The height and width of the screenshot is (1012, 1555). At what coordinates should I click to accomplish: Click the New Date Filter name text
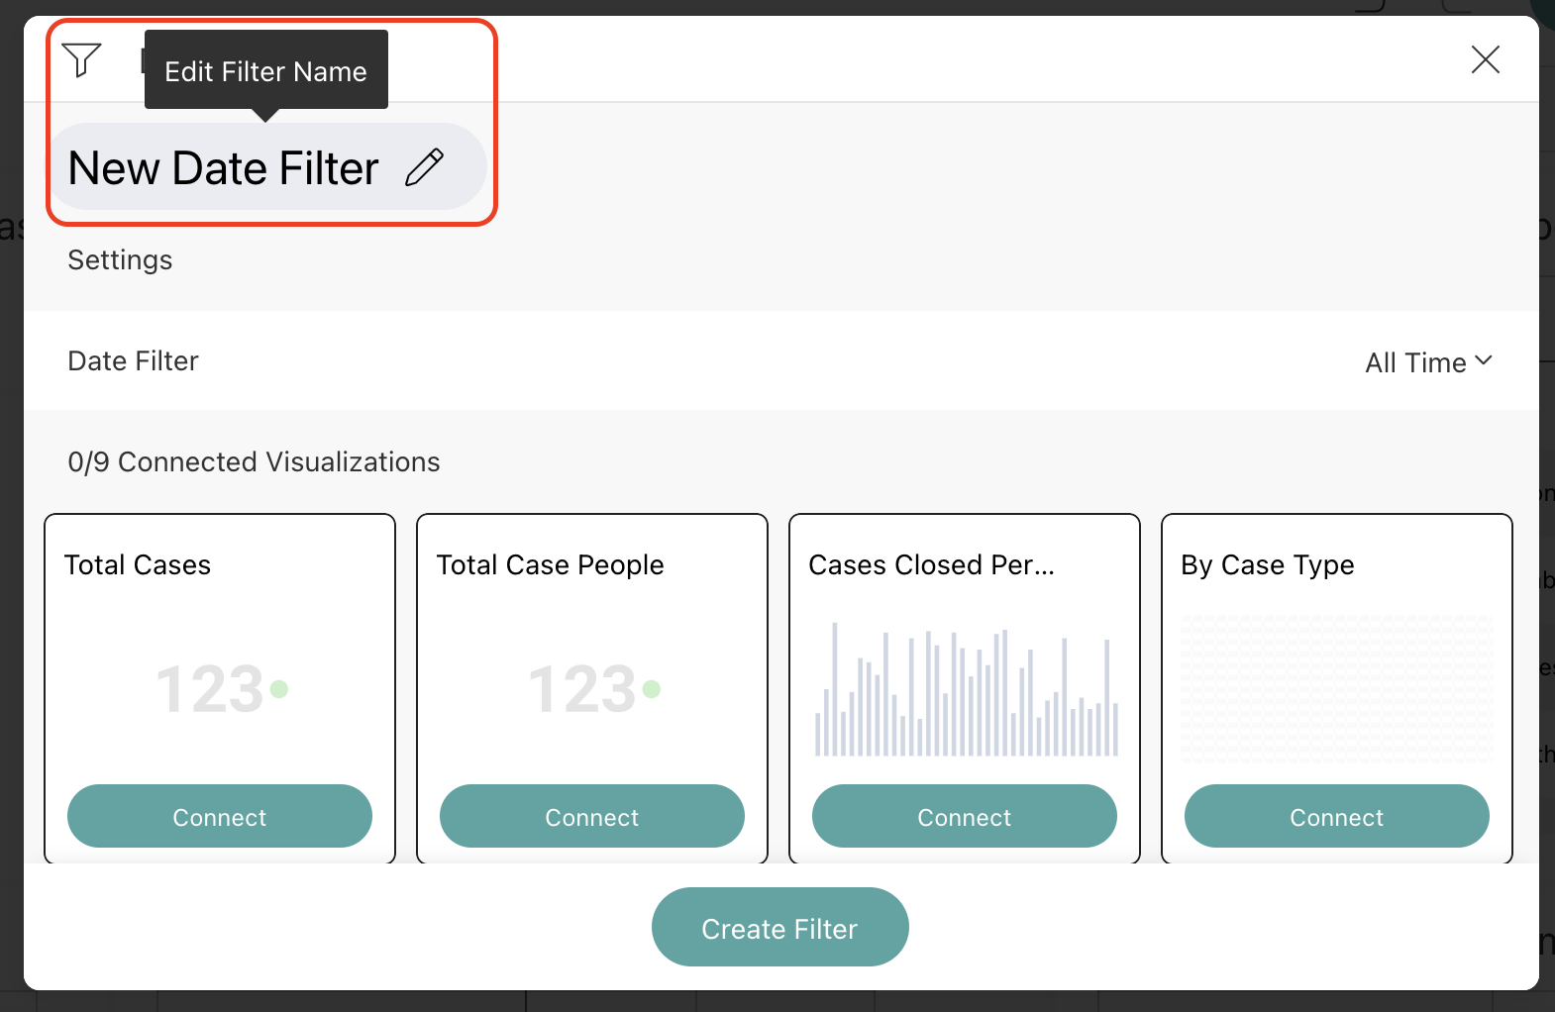(224, 168)
